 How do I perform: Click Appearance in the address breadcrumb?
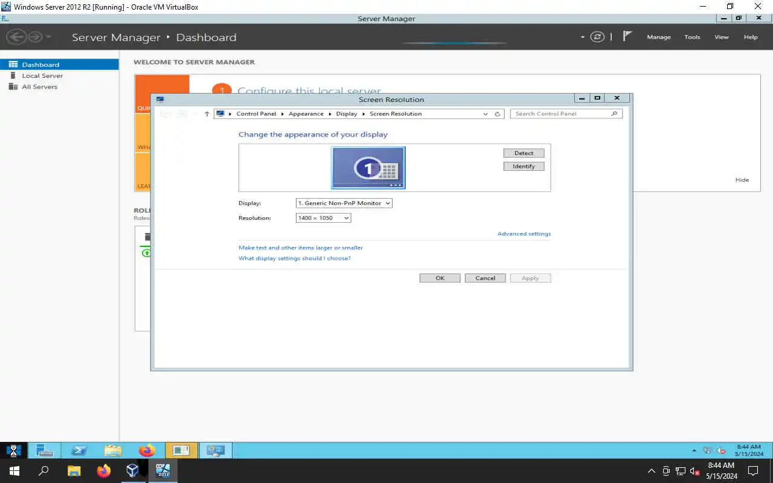pyautogui.click(x=306, y=114)
